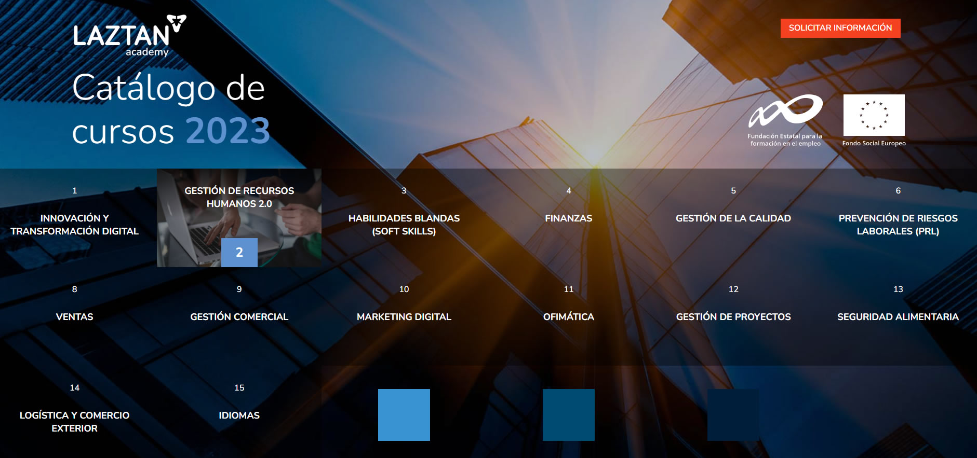The image size is (977, 458).
Task: Select the Finanzas category
Action: coord(569,218)
